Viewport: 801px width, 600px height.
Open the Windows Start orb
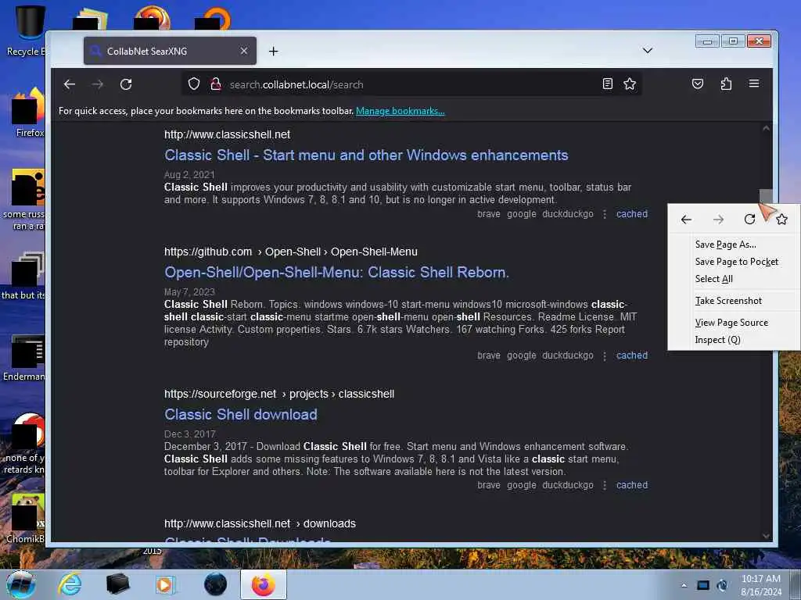[21, 584]
